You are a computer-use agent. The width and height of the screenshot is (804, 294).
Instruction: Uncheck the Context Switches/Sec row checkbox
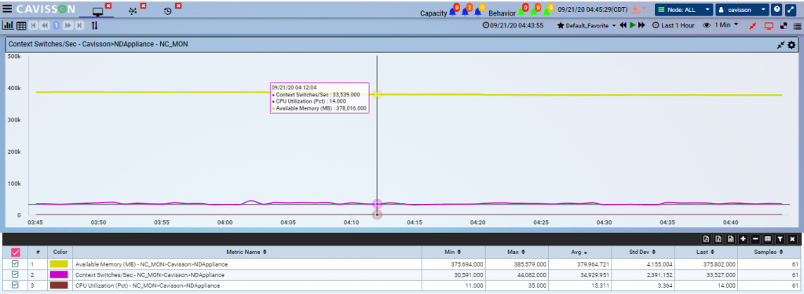point(15,274)
